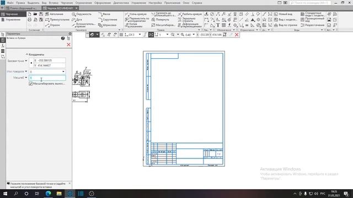353x198 pixels.
Task: Click Усечь кривую trim tool
Action: pos(136,14)
